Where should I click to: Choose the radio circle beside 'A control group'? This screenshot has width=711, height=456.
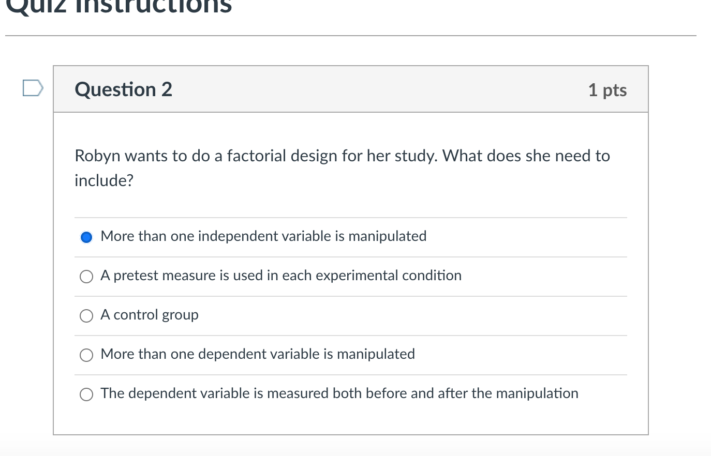[86, 316]
